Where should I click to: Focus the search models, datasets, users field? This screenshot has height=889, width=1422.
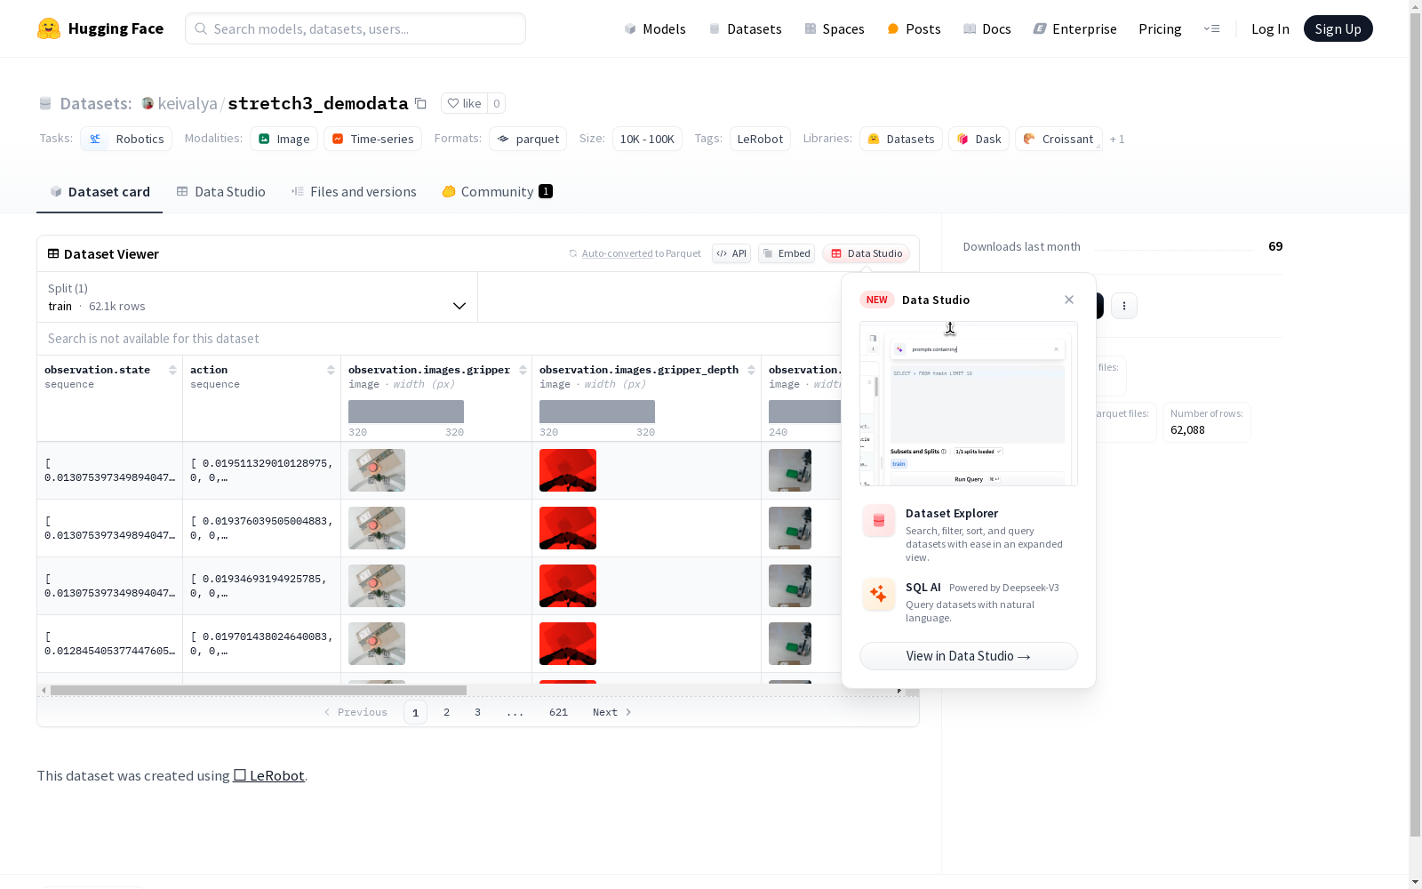[355, 28]
